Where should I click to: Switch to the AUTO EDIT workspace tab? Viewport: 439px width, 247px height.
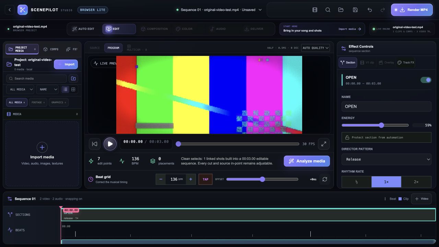pos(83,29)
